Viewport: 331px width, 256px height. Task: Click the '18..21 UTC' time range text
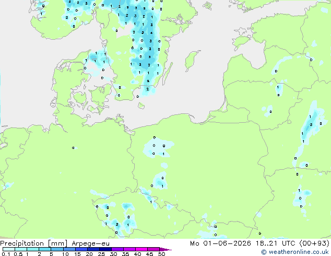(275, 243)
